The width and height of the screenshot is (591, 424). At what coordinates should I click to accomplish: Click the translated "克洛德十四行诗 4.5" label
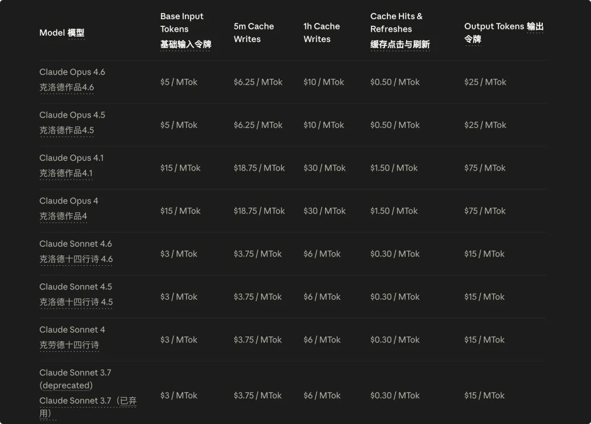[76, 302]
